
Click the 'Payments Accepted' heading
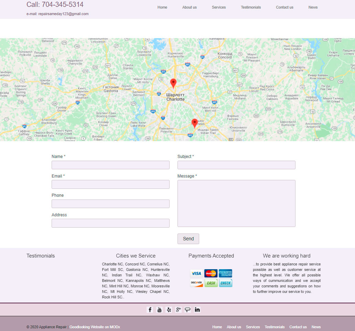click(211, 256)
